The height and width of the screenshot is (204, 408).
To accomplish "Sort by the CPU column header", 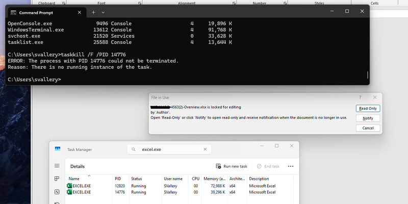I will (x=195, y=179).
